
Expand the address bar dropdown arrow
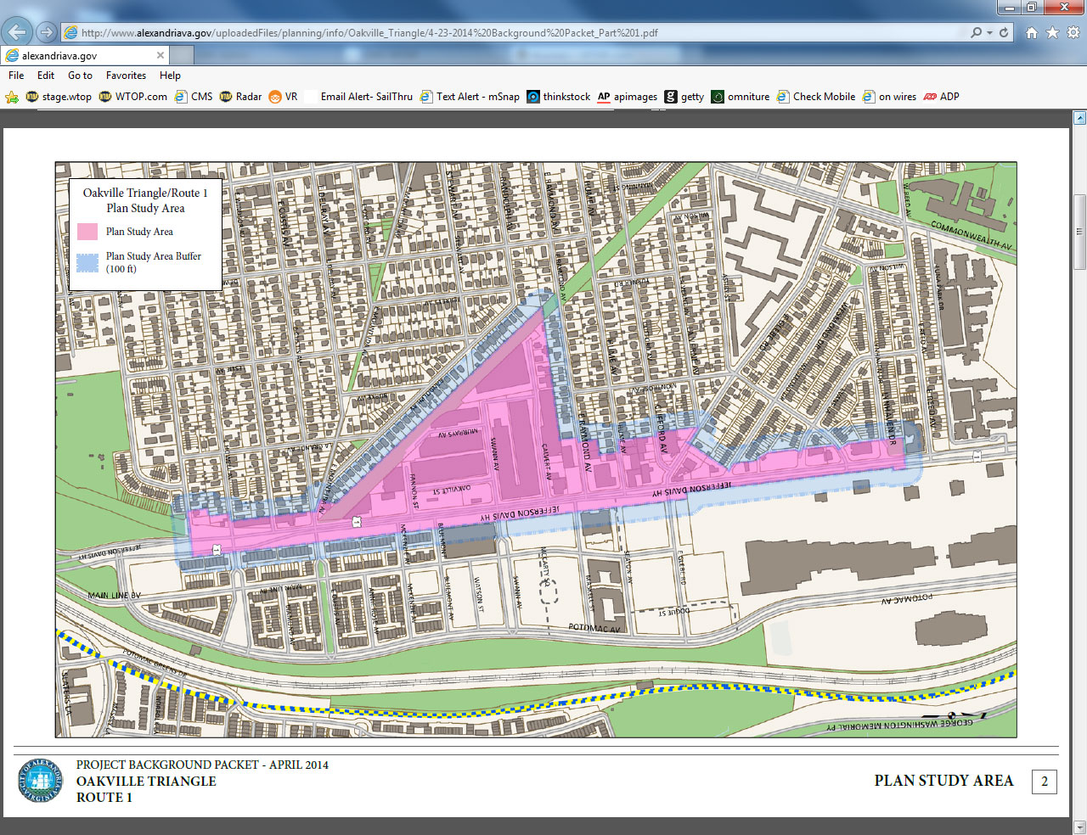click(x=990, y=32)
